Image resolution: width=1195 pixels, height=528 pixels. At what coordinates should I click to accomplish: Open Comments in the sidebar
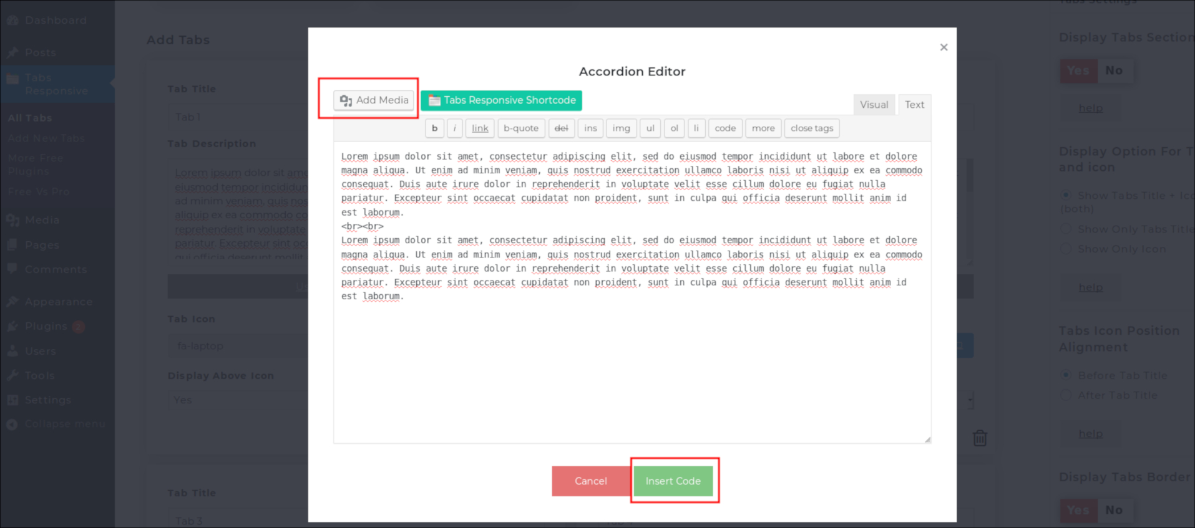pyautogui.click(x=57, y=270)
